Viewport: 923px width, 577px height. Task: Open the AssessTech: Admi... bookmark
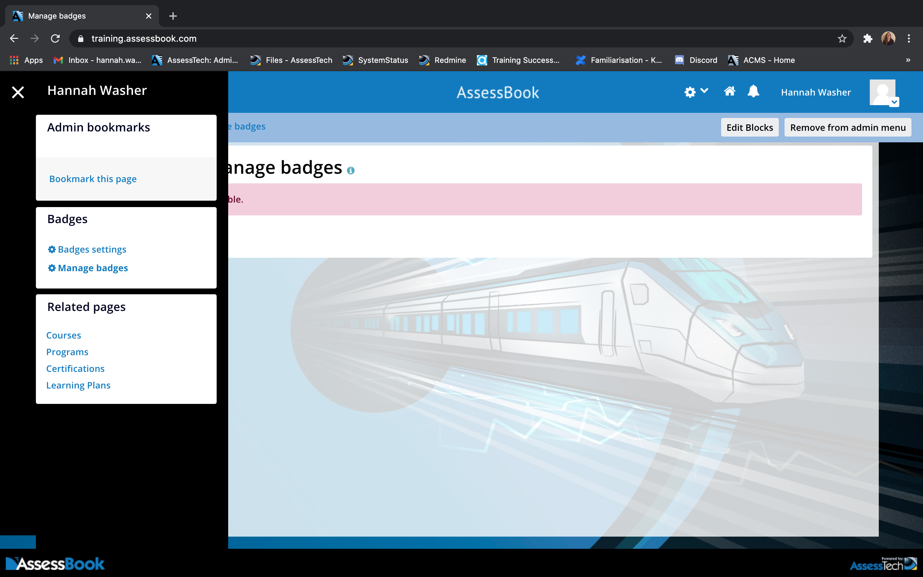point(195,60)
